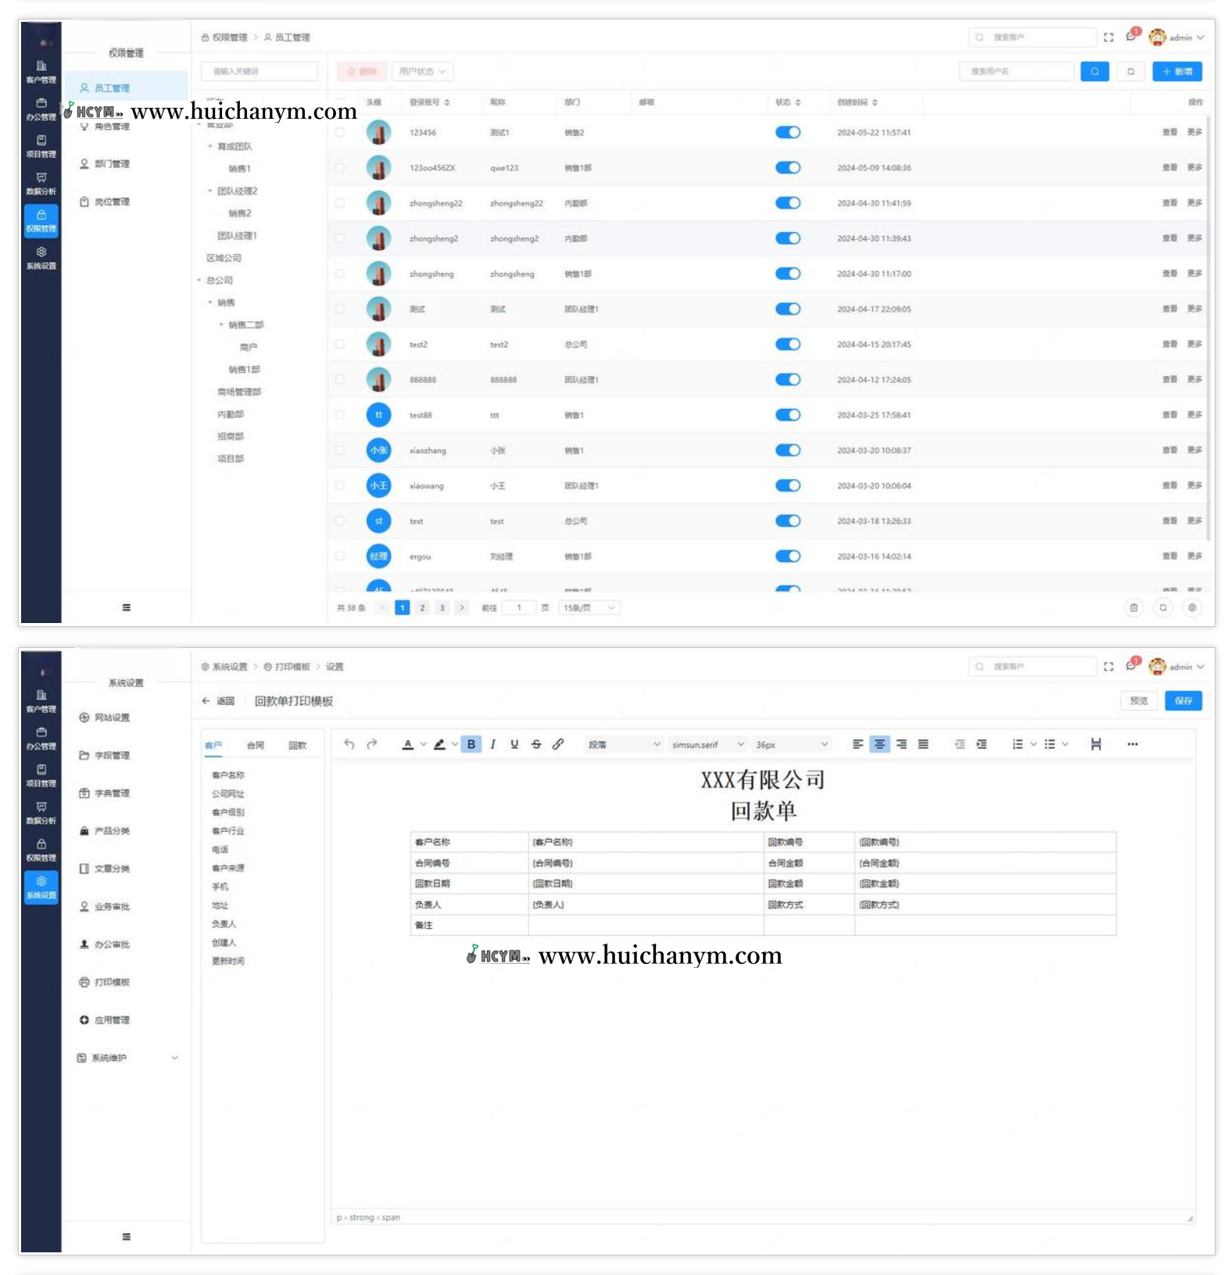Open the 岗位管理 menu item

[x=127, y=202]
